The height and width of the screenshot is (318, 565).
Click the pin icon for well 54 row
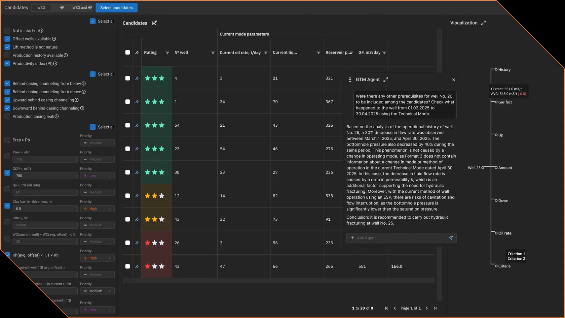tap(137, 125)
